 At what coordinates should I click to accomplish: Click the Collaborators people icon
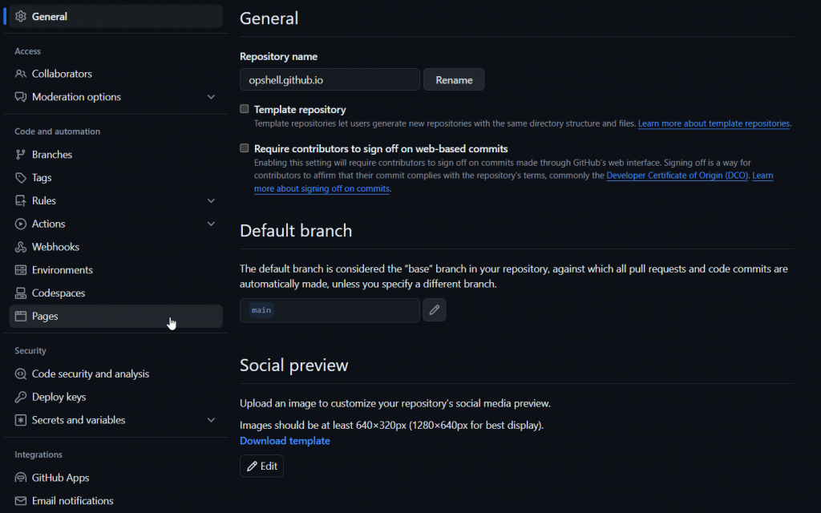coord(20,74)
